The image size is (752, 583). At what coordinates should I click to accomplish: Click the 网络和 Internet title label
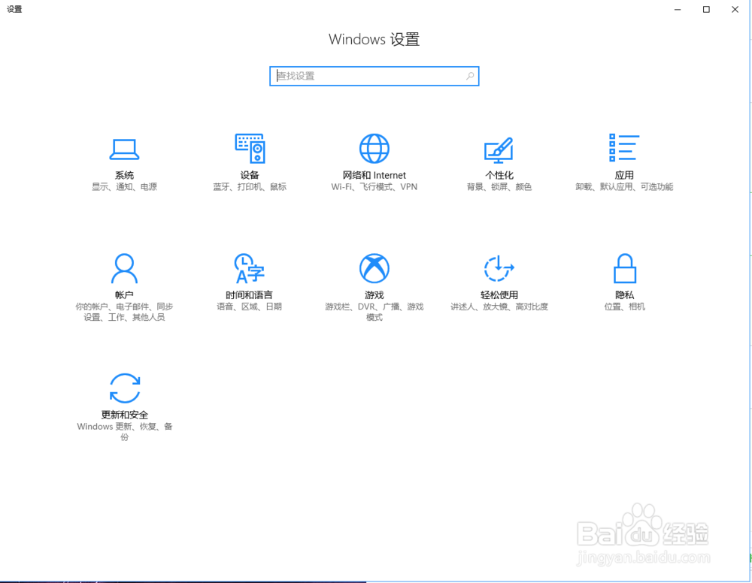374,175
